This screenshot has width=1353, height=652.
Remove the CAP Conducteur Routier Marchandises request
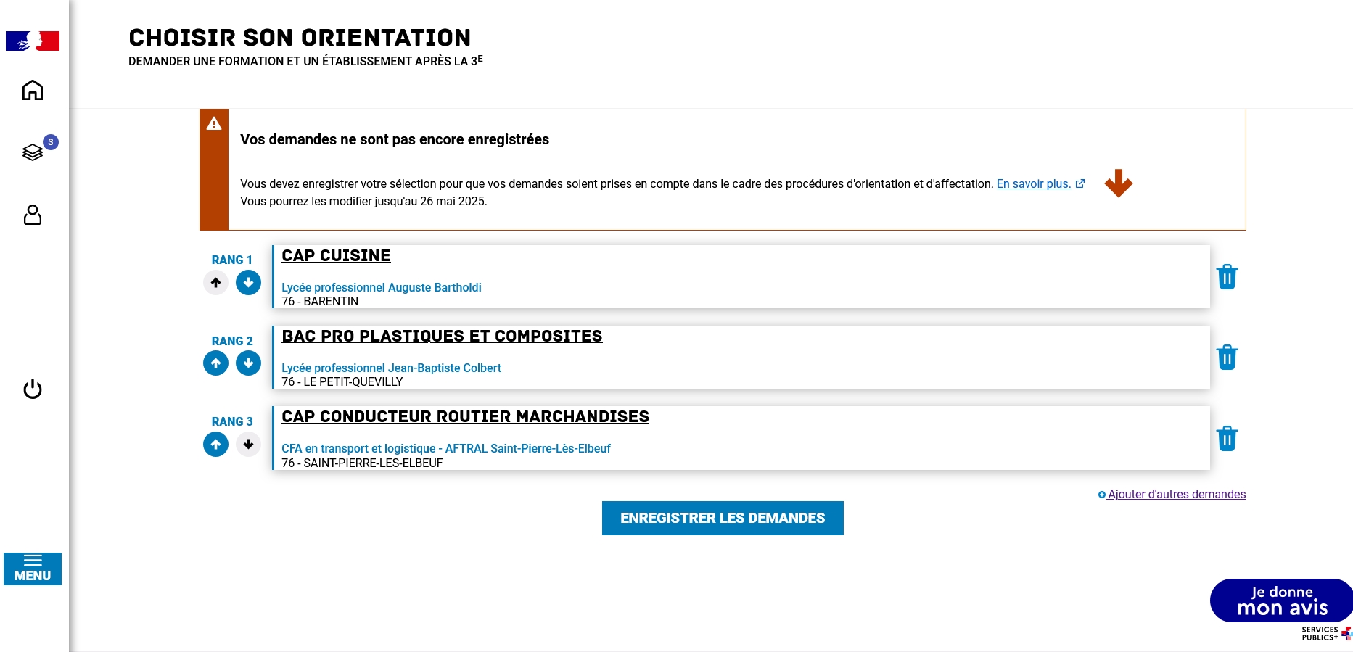(1227, 439)
